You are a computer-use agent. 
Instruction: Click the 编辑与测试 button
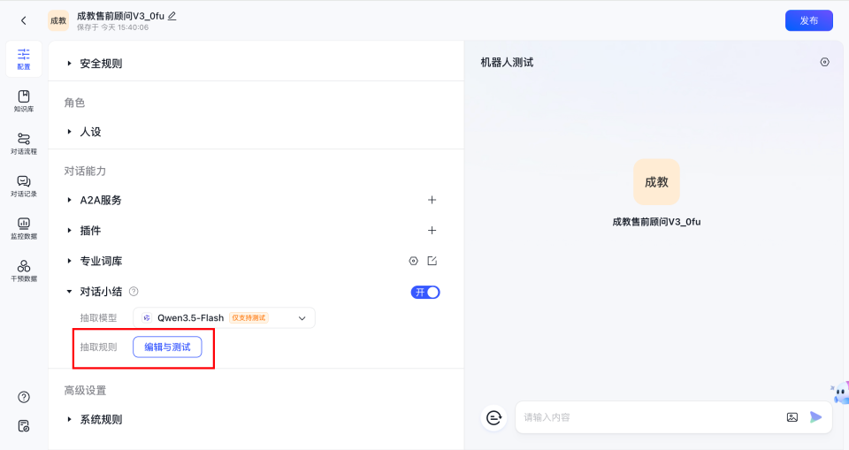click(167, 347)
